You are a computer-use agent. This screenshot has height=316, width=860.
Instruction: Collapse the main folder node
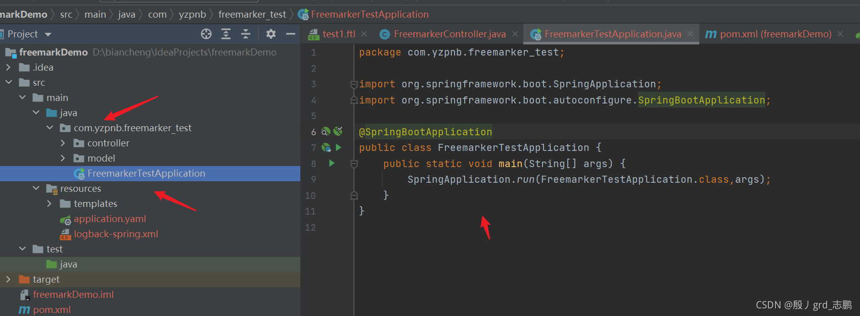pyautogui.click(x=22, y=97)
